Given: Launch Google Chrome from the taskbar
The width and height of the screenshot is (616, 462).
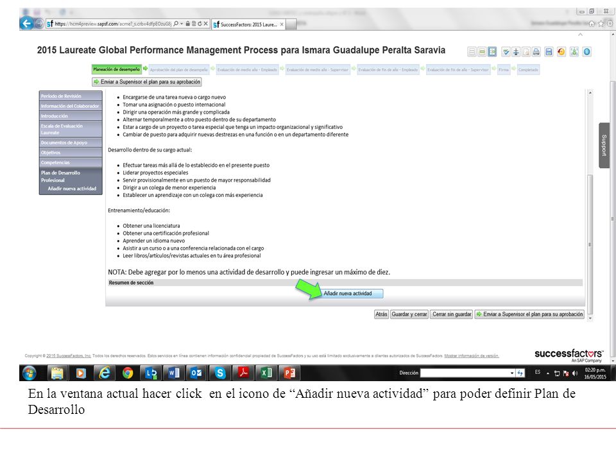Looking at the screenshot, I should [x=127, y=373].
